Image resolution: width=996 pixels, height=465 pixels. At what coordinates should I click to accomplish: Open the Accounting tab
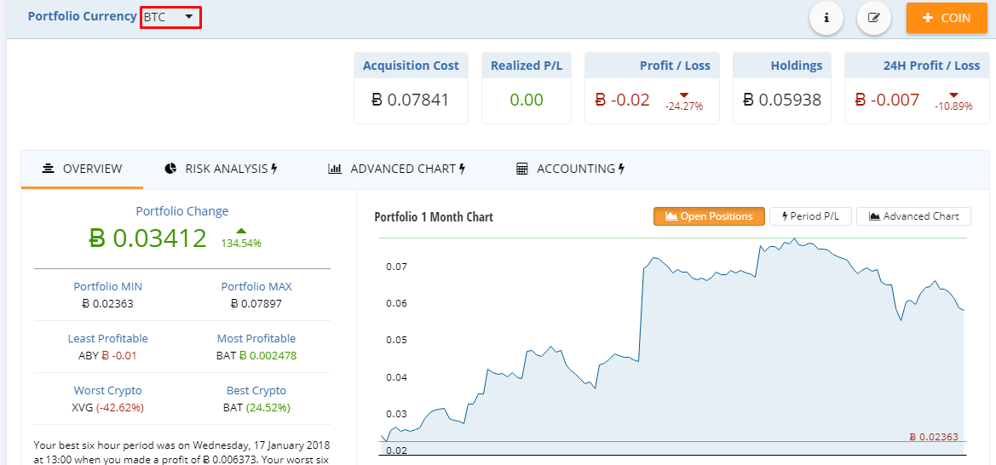pyautogui.click(x=571, y=169)
